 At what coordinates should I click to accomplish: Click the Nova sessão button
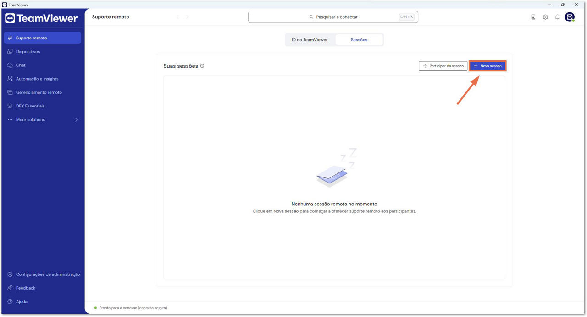487,66
